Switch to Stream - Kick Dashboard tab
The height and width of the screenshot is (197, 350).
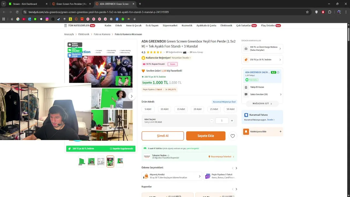pyautogui.click(x=28, y=4)
